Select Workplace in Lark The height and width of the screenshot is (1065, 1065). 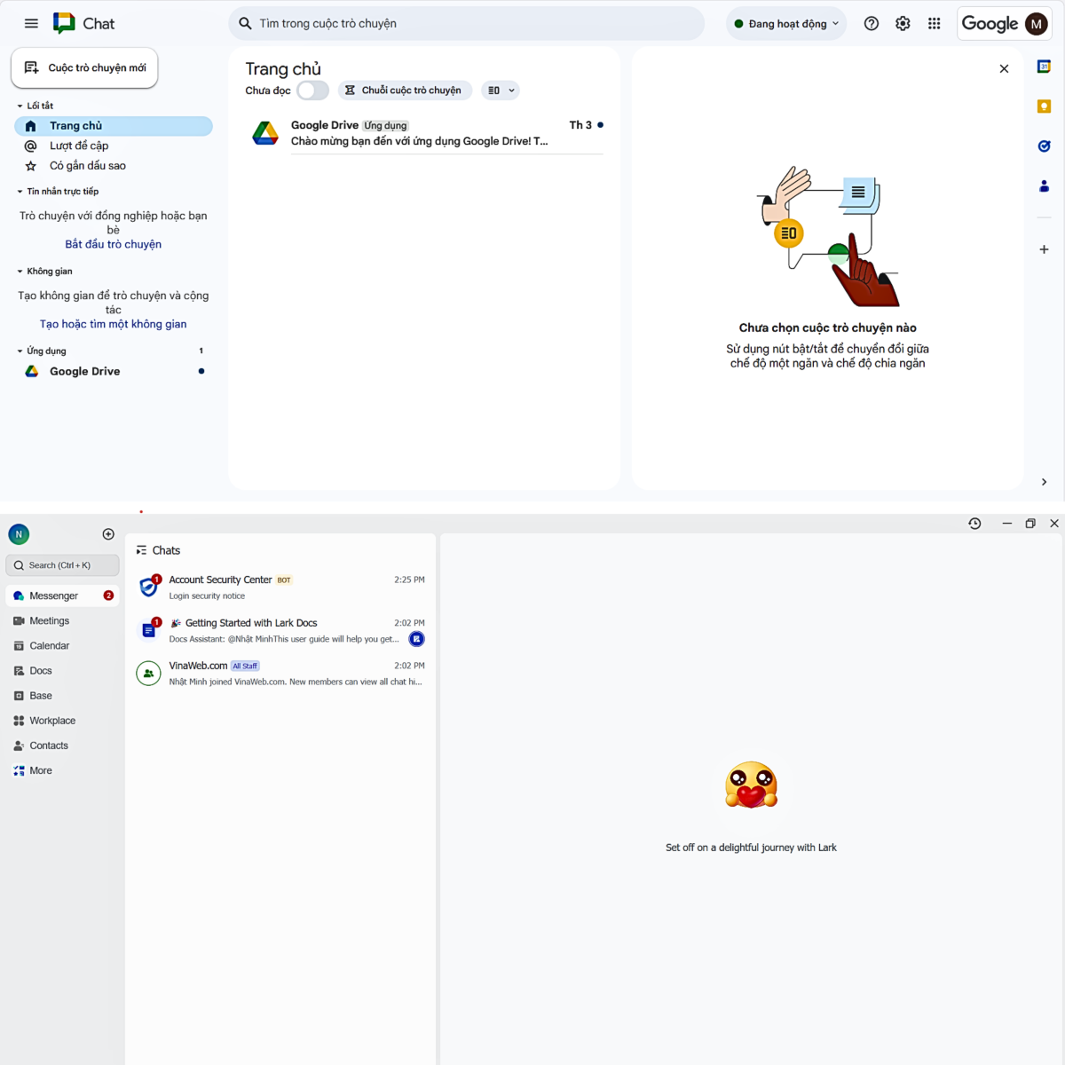(51, 720)
